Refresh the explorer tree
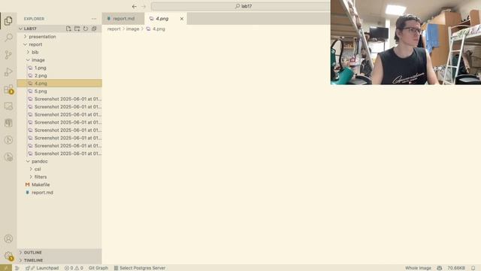481x271 pixels. [86, 29]
